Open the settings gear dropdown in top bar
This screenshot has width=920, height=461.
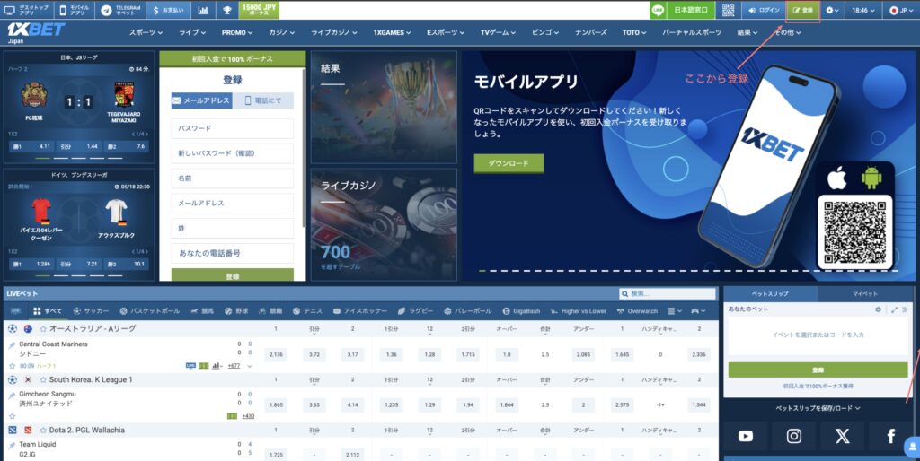coord(832,10)
